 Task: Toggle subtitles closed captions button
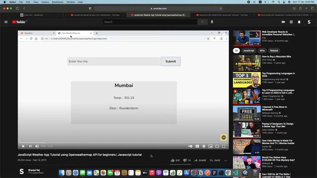[x=197, y=146]
